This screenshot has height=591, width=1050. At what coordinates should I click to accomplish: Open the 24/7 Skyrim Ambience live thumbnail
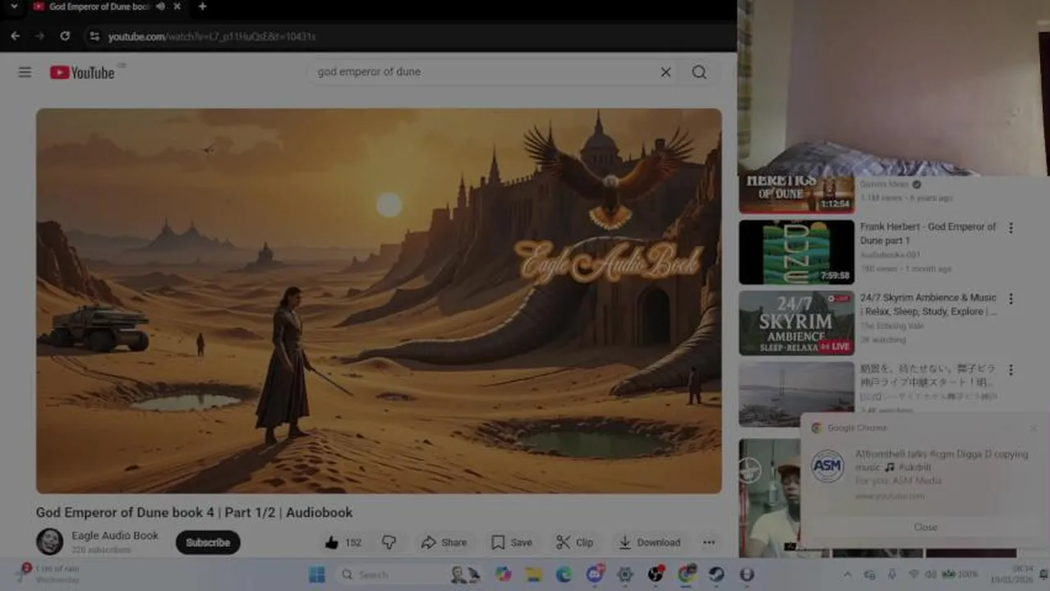(x=796, y=323)
